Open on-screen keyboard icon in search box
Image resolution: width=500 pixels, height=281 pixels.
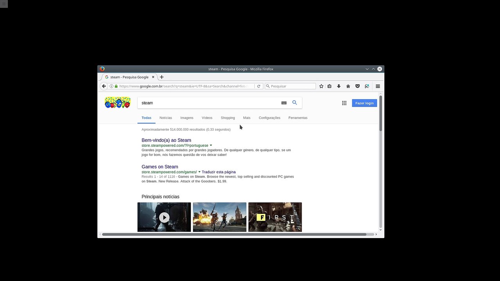point(284,103)
